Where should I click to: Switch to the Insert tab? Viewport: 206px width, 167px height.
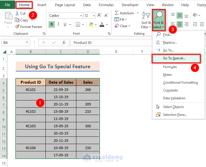tap(42, 5)
